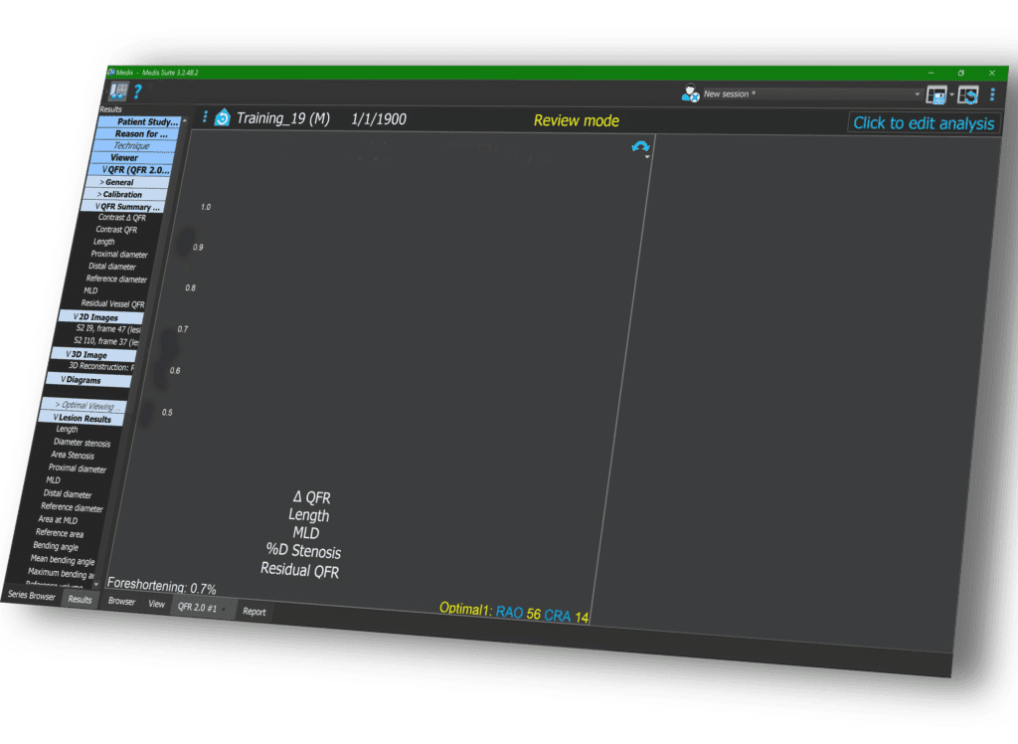This screenshot has width=1018, height=744.
Task: Select Diameter stenosis in Lesion Results
Action: [x=82, y=443]
